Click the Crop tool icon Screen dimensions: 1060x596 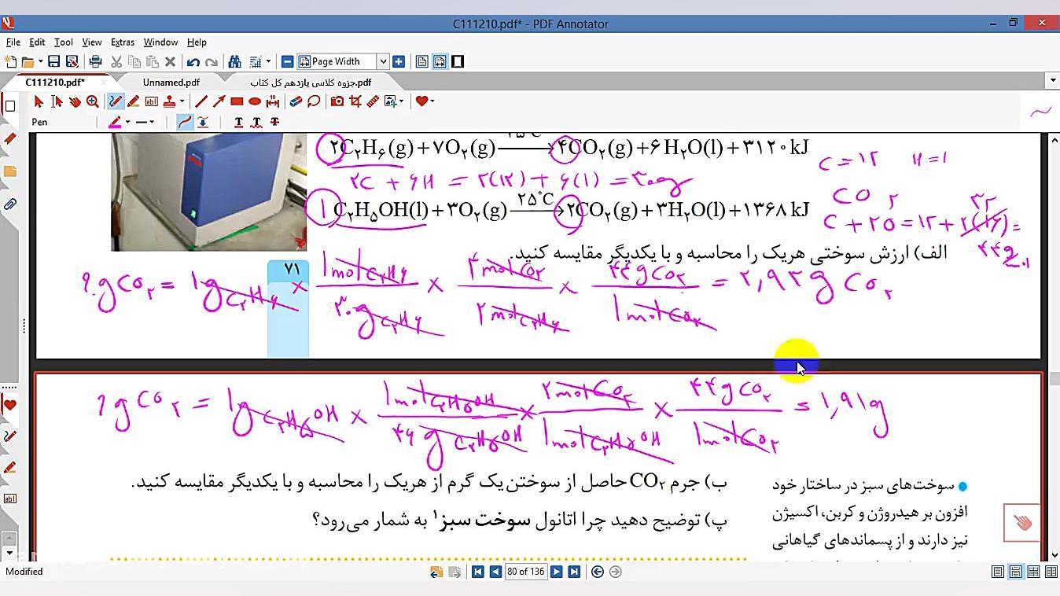coord(355,101)
